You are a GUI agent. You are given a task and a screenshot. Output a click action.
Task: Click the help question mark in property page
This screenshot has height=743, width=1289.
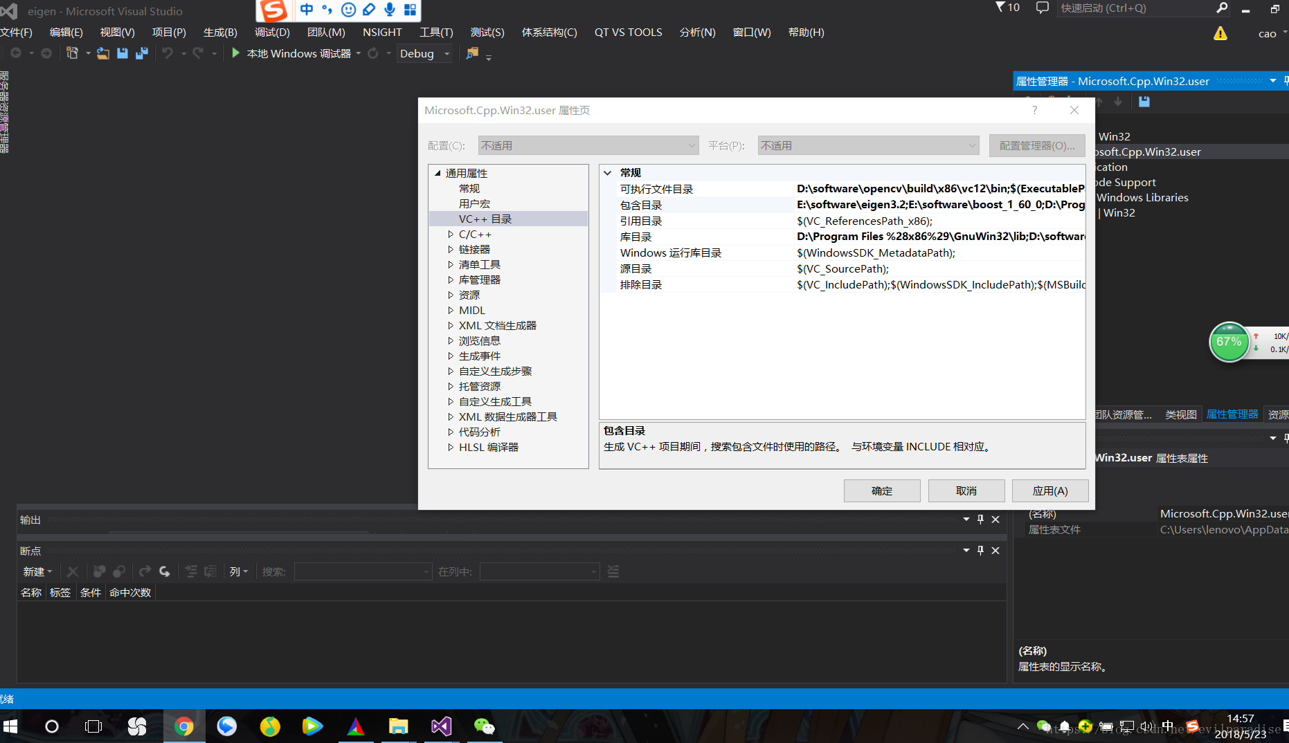[1034, 110]
